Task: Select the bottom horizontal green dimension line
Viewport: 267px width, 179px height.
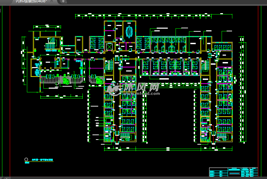Action: (168, 148)
